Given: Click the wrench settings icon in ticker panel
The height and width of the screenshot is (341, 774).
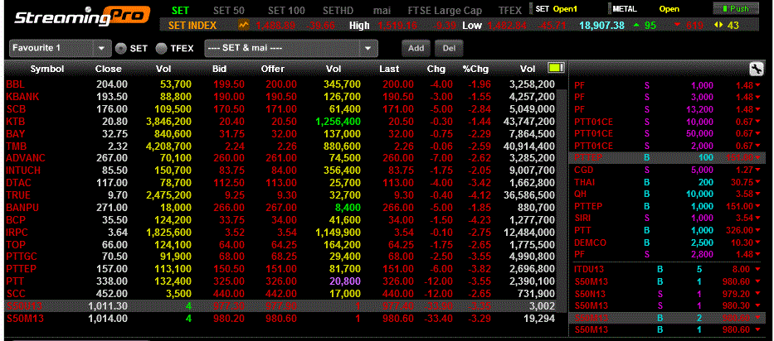Looking at the screenshot, I should click(x=755, y=69).
